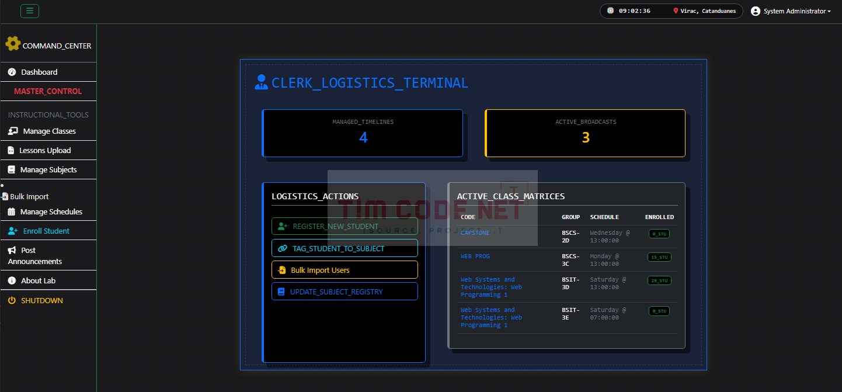Click SHUTDOWN in the sidebar

[x=48, y=300]
